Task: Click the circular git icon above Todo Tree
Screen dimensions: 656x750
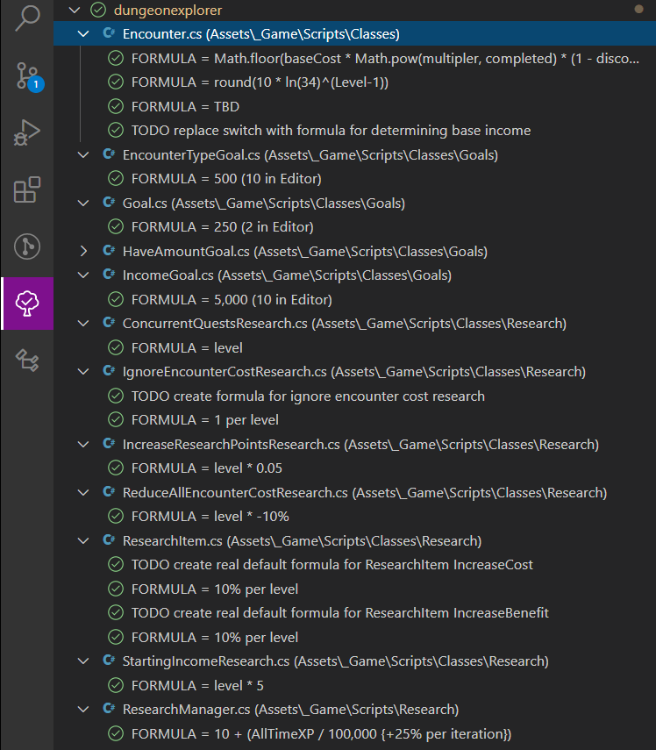Action: 26,246
